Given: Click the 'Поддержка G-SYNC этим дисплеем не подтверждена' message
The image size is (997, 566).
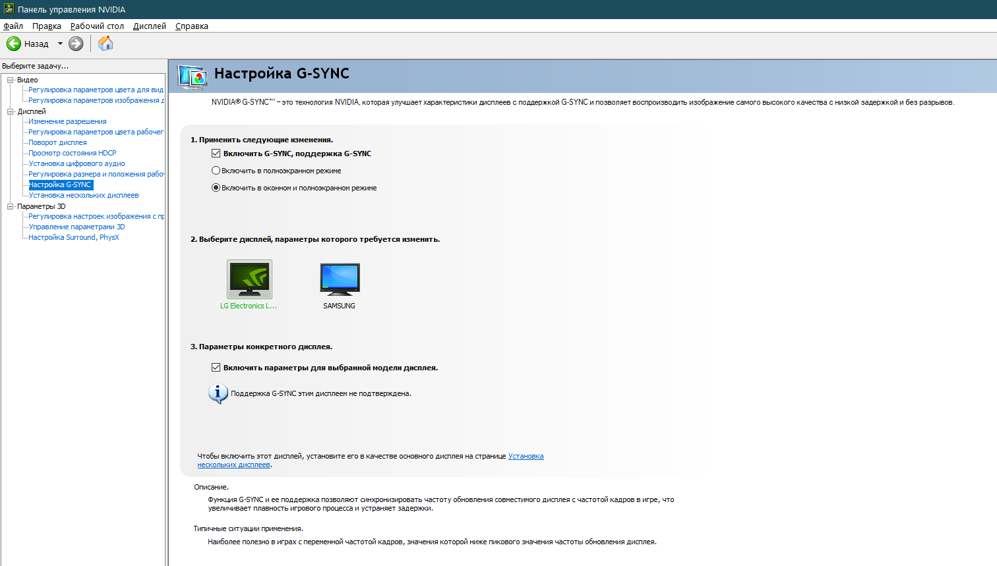Looking at the screenshot, I should coord(321,393).
